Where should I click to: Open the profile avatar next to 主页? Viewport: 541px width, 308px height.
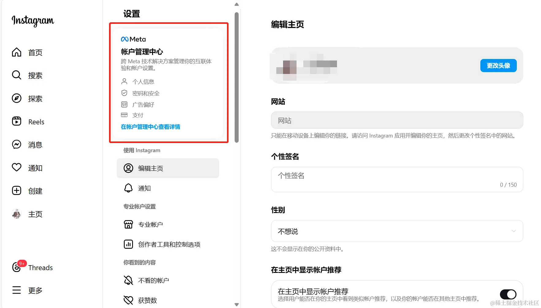pyautogui.click(x=17, y=214)
